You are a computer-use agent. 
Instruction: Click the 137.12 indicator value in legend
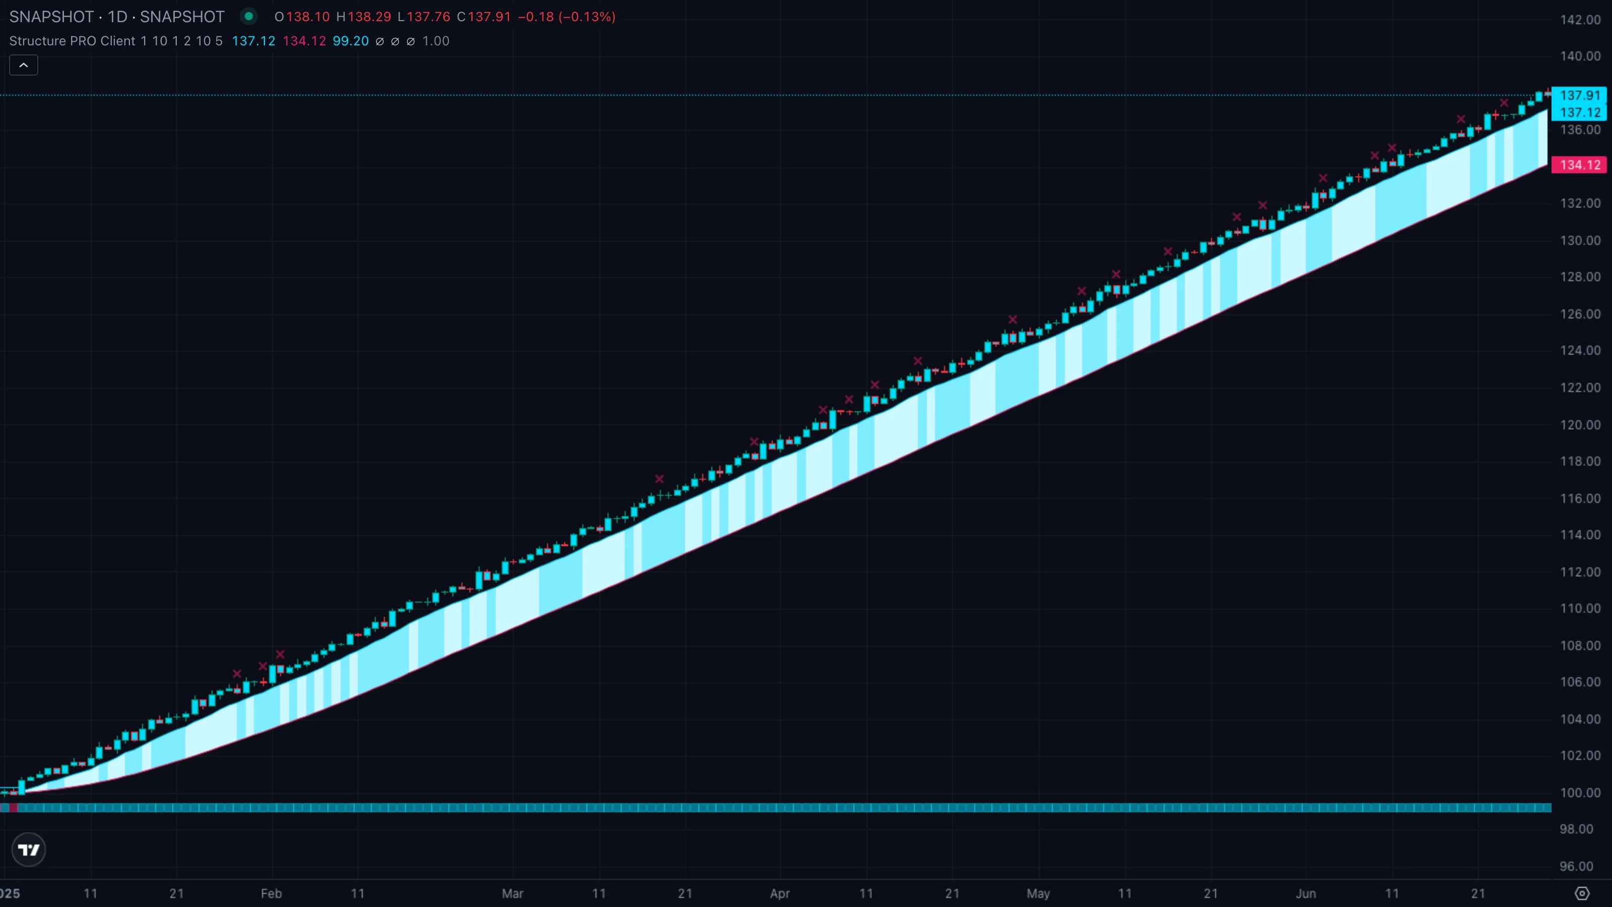(x=253, y=41)
